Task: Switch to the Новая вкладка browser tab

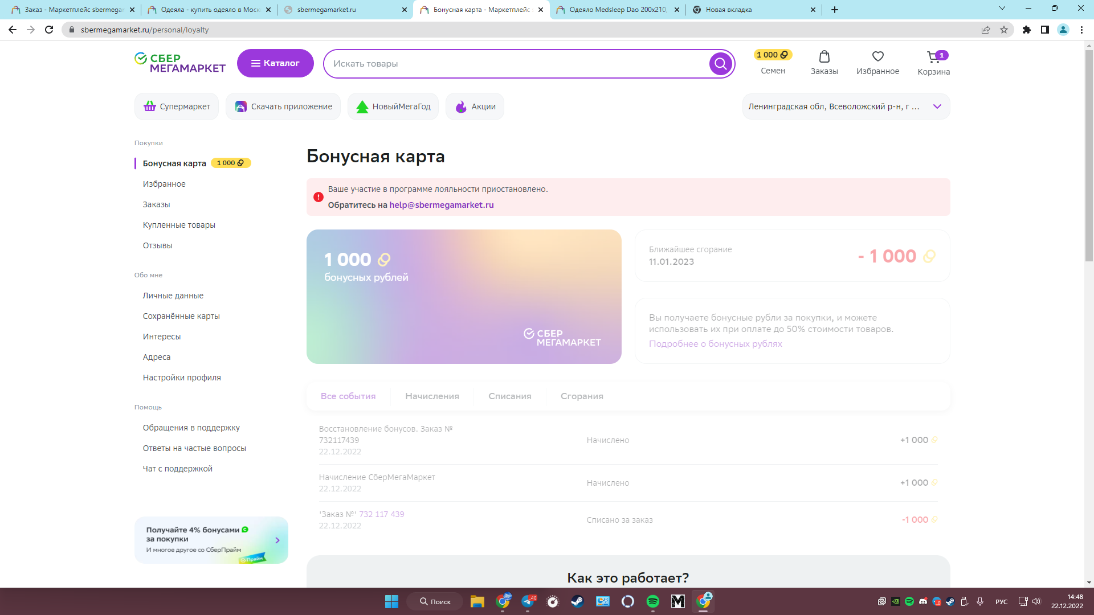Action: [x=753, y=10]
